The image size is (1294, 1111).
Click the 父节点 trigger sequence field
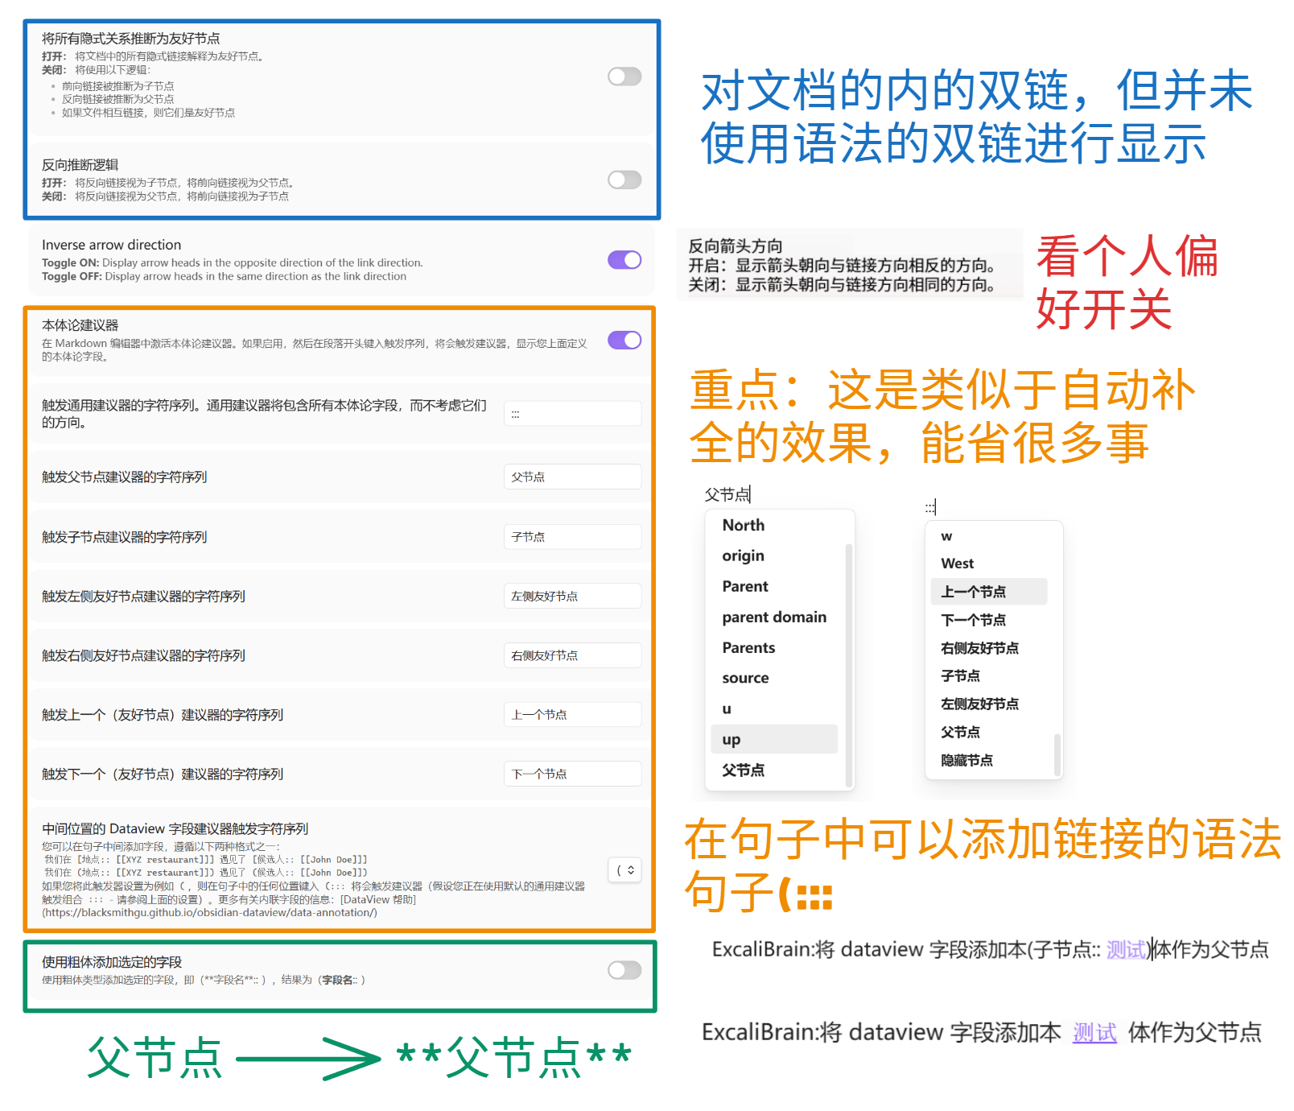pyautogui.click(x=572, y=477)
